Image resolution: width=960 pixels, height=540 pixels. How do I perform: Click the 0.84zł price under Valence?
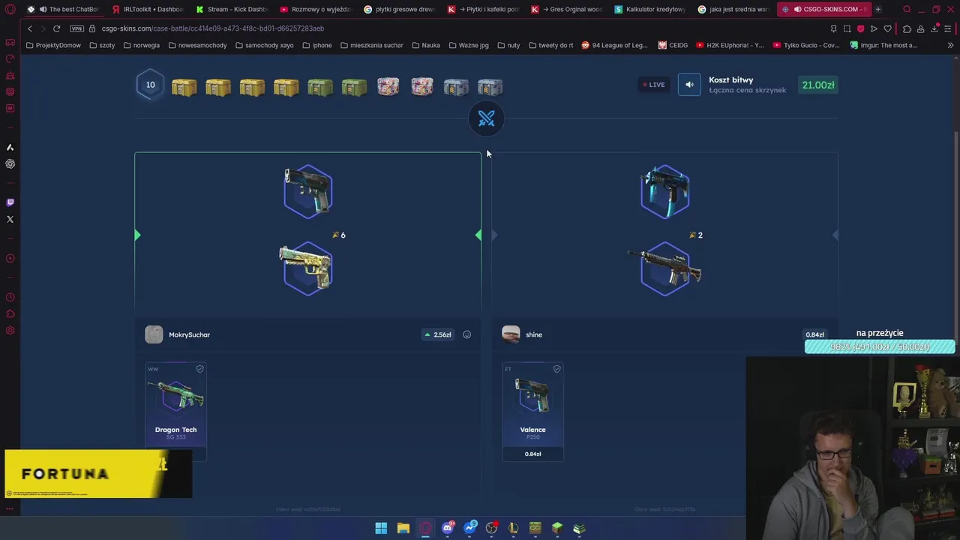(532, 454)
